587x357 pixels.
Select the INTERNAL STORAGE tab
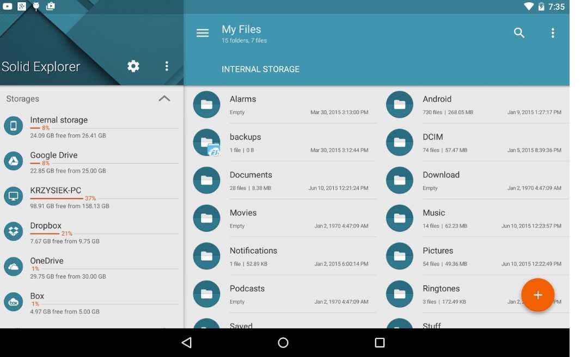(x=260, y=69)
